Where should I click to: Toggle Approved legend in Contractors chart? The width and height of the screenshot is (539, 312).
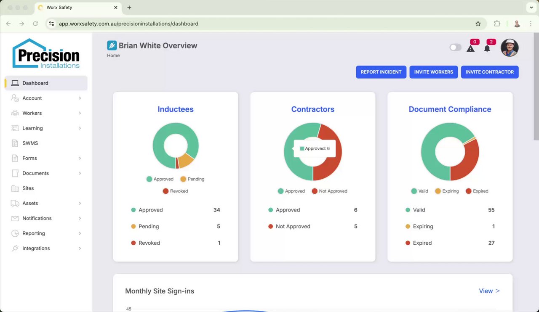(x=291, y=191)
